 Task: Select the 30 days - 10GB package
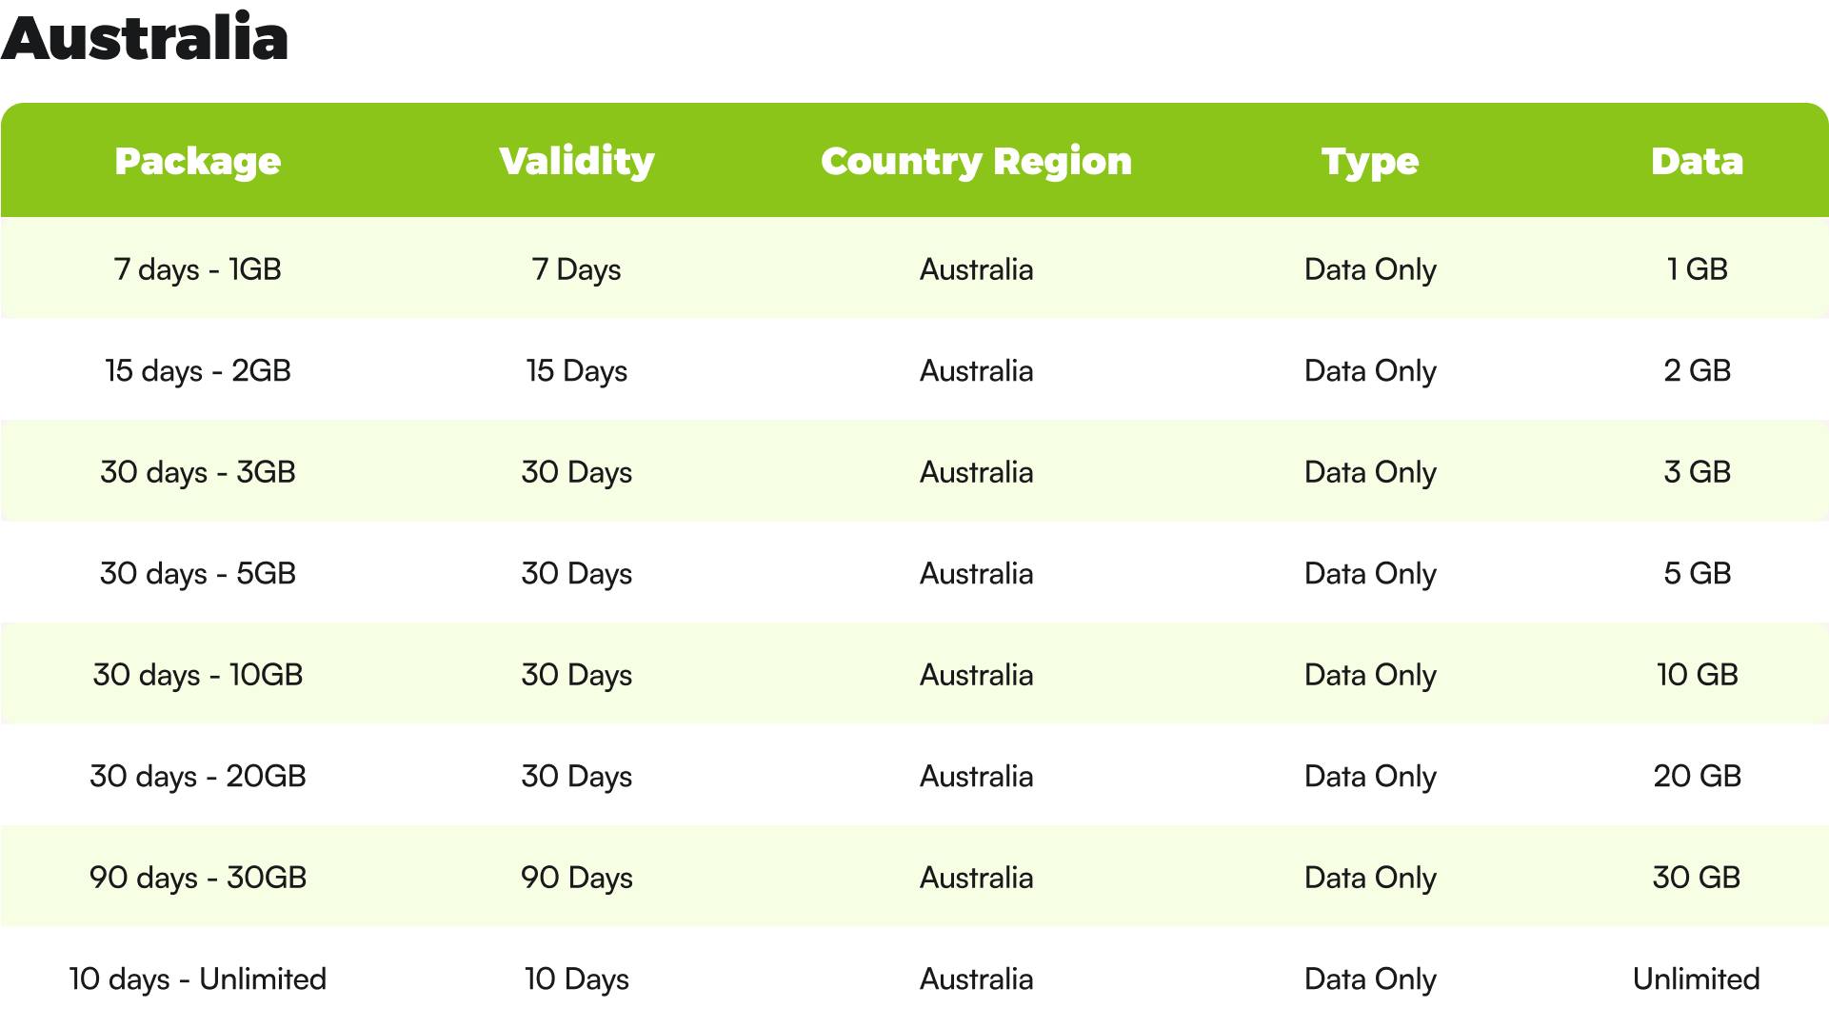pos(197,674)
